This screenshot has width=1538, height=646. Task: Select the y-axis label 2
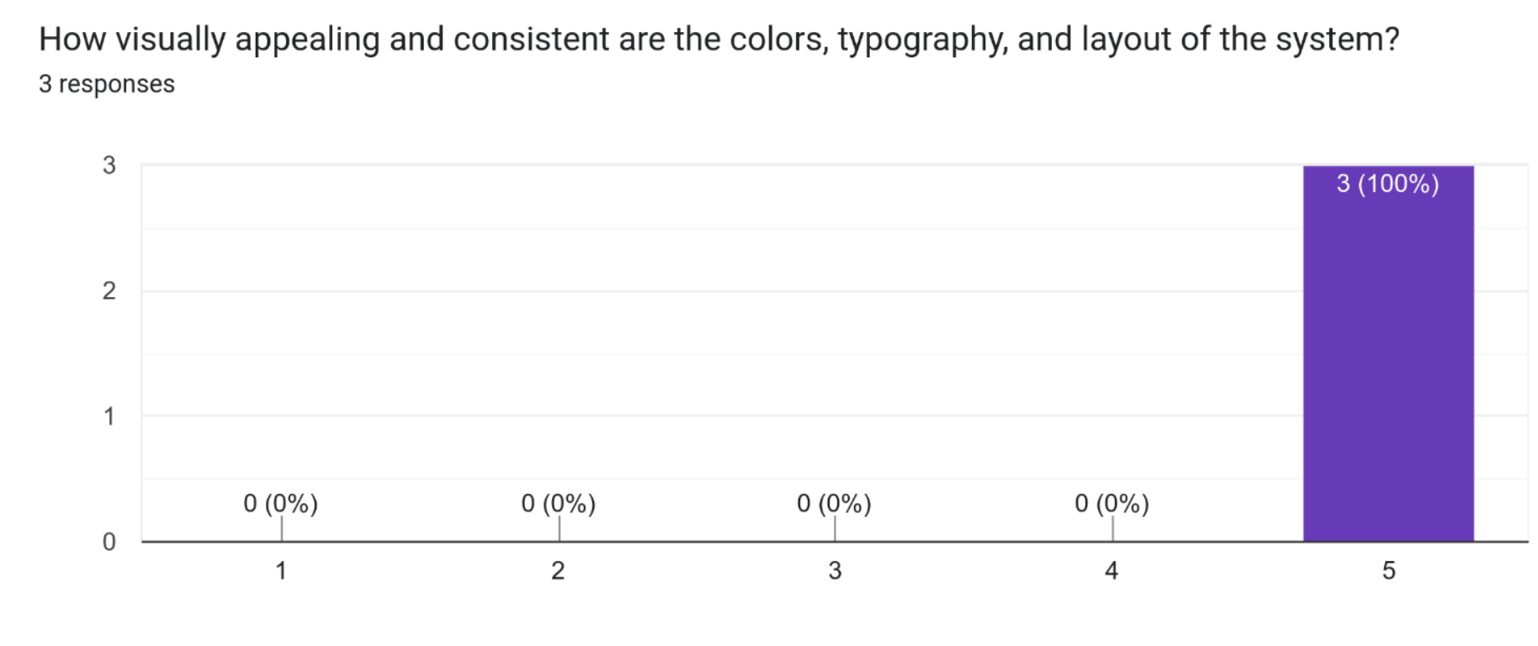click(x=109, y=290)
